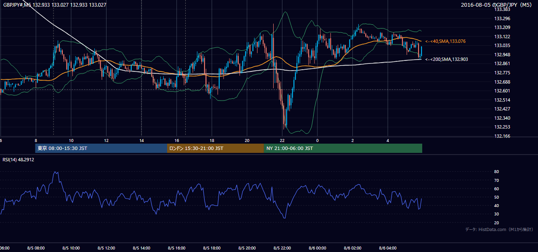Select the 8/5 18:00 date axis label

pyautogui.click(x=212, y=248)
